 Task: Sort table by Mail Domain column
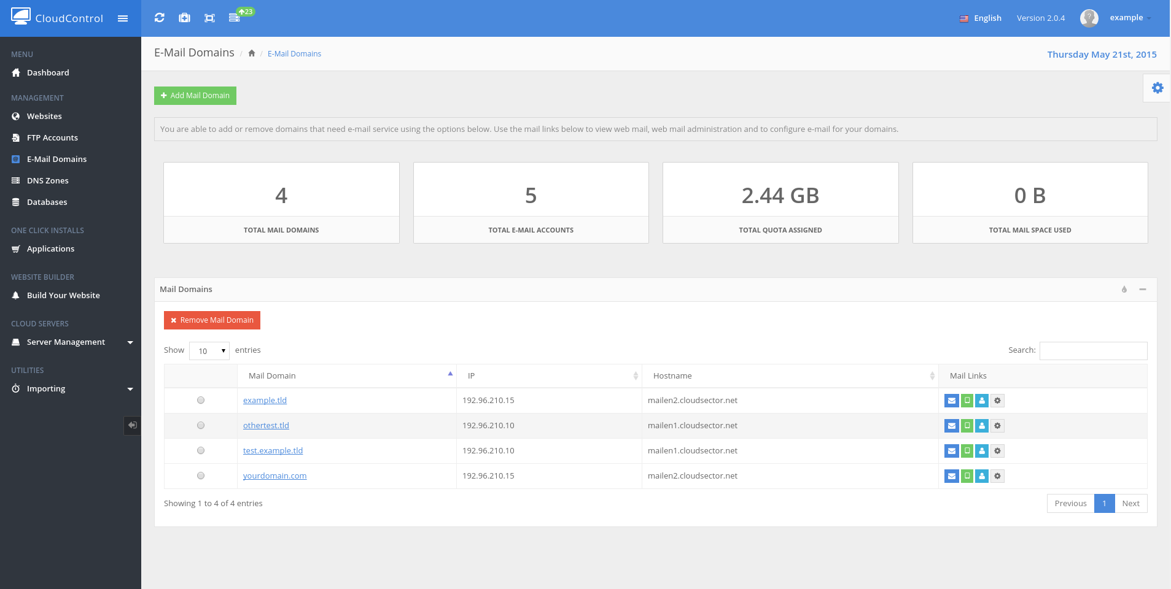click(347, 375)
